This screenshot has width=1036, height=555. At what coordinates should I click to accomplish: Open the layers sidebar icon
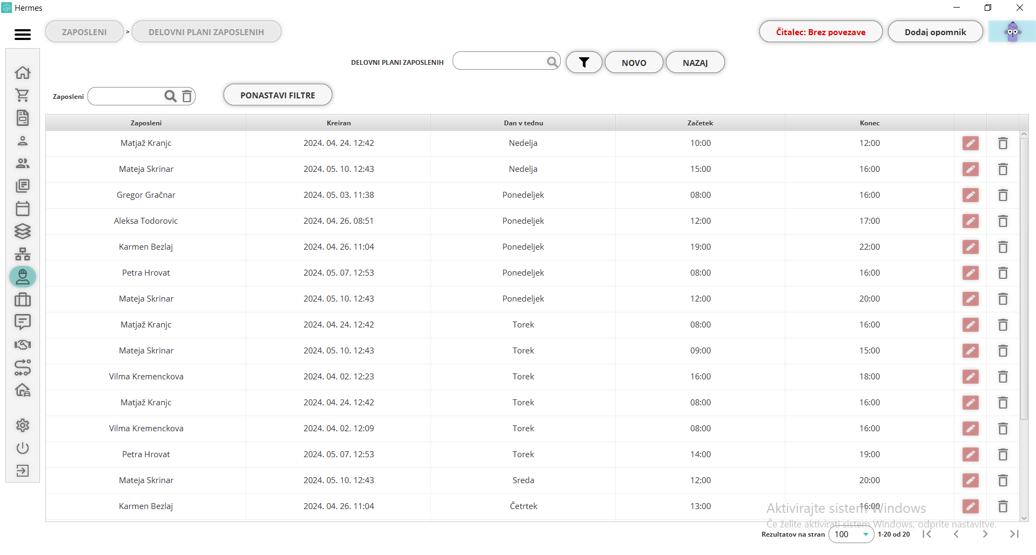tap(23, 231)
